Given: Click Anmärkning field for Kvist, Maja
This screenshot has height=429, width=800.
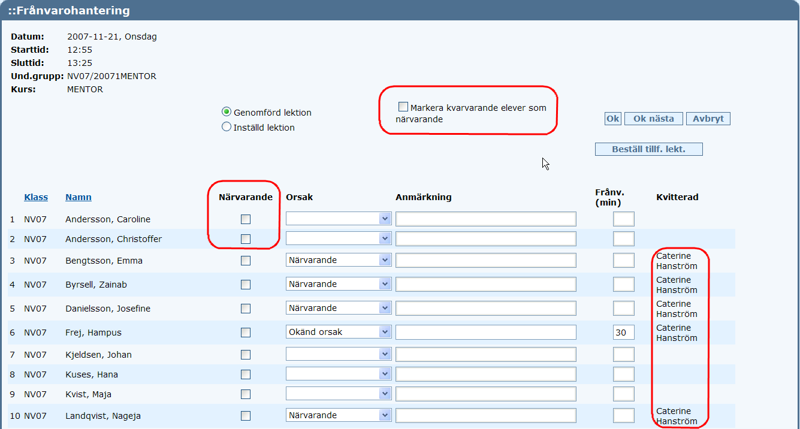Looking at the screenshot, I should pyautogui.click(x=486, y=394).
